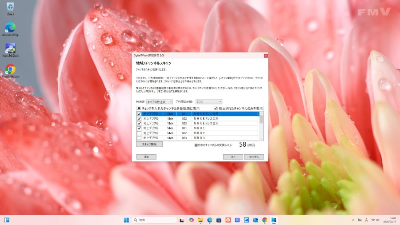Enable the MRO 2 channel checkbox
Viewport: 400px width, 225px height.
pyautogui.click(x=139, y=133)
